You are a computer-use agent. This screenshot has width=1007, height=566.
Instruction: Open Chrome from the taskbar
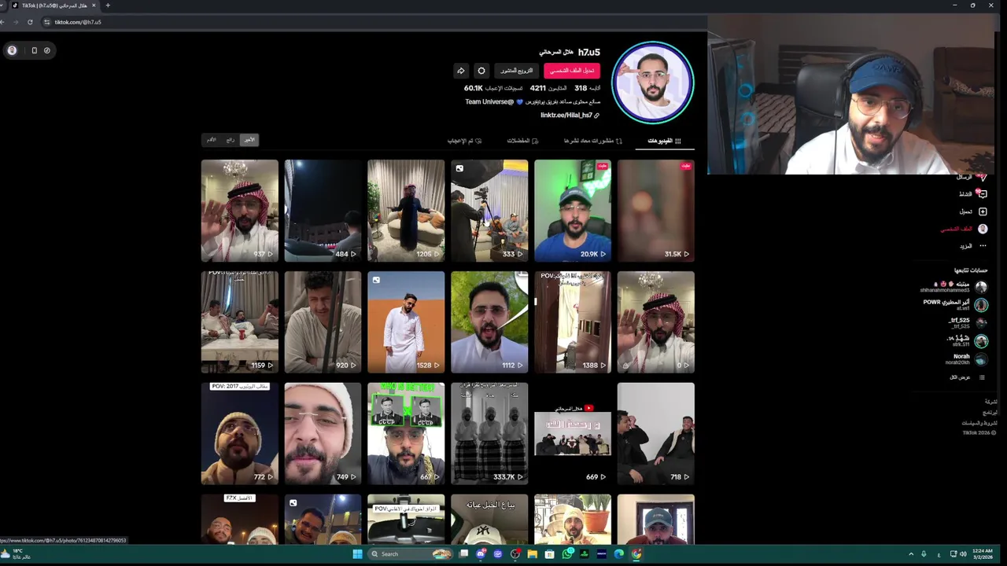point(636,554)
